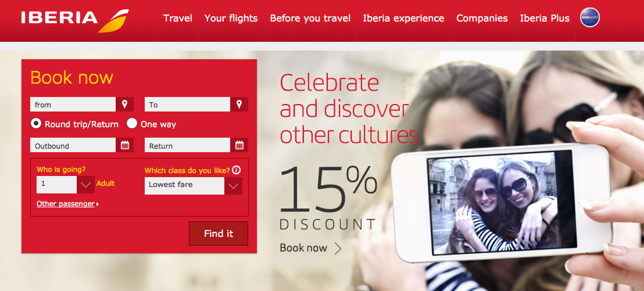Screen dimensions: 644x291
Task: Click the Find it button
Action: click(219, 233)
